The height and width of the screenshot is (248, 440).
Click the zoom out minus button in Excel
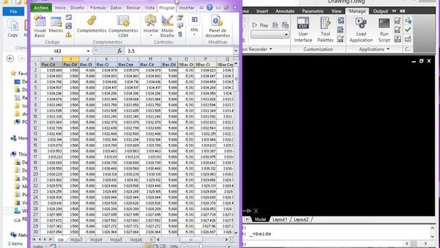184,247
